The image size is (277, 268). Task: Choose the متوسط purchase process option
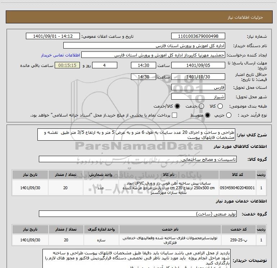[x=208, y=115]
